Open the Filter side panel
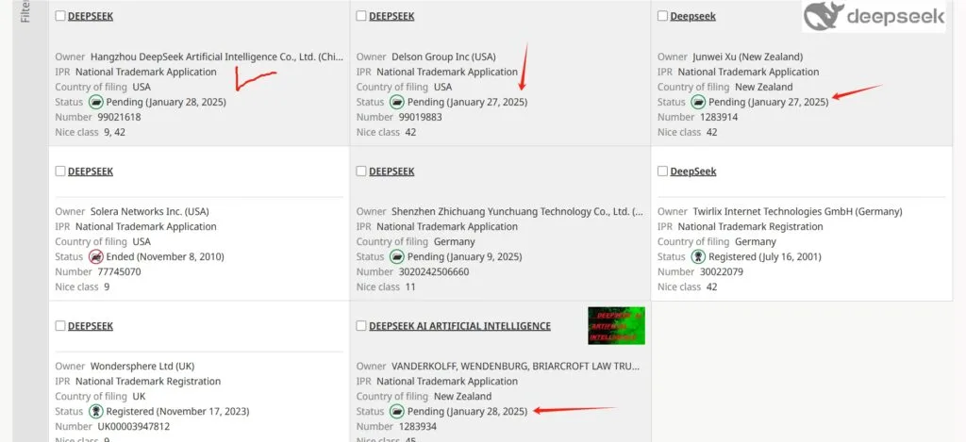Viewport: 966px width, 442px height. [x=25, y=11]
